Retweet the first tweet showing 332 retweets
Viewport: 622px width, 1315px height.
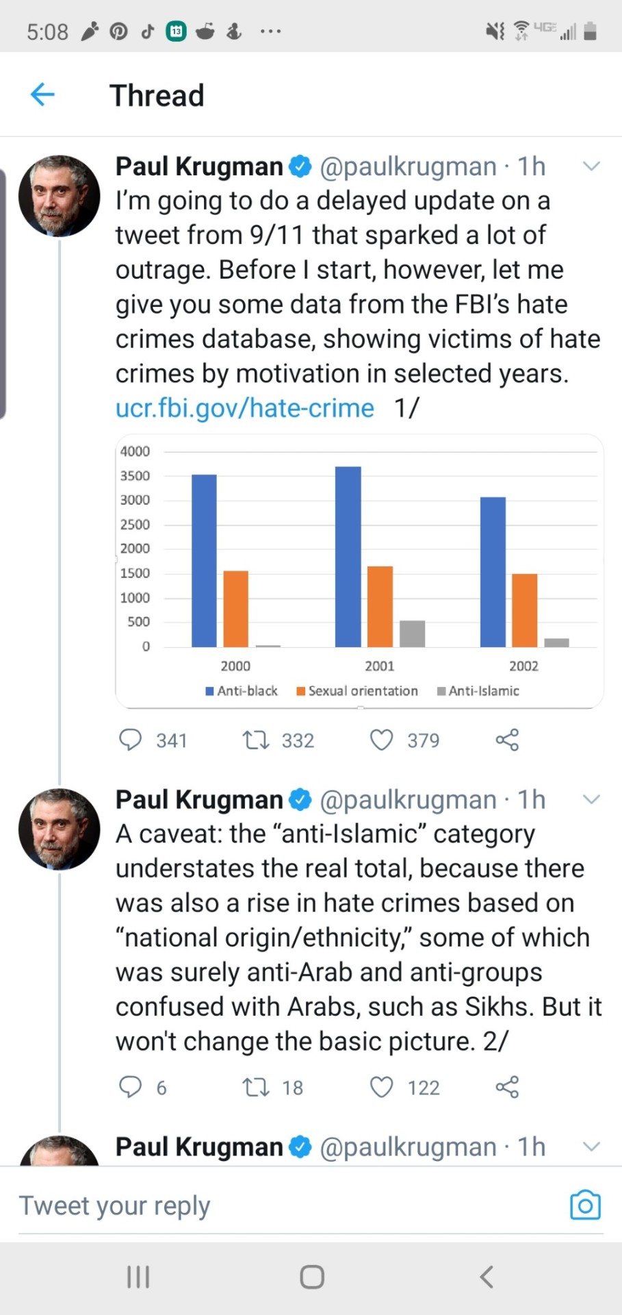point(257,740)
